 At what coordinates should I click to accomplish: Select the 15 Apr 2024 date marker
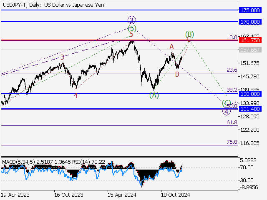(x=121, y=195)
